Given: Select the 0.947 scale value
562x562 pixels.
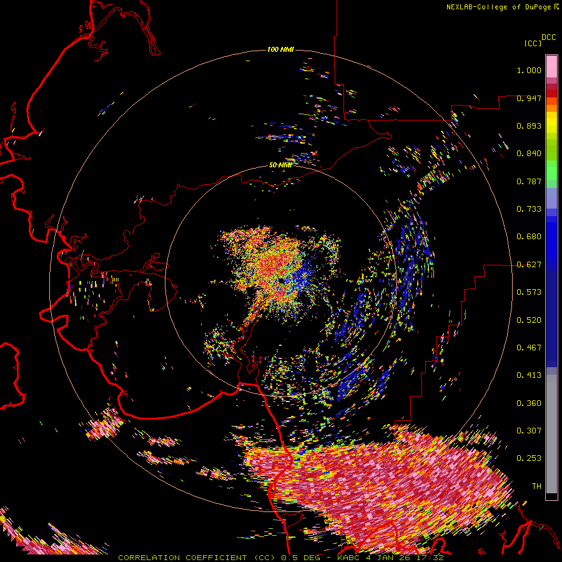Looking at the screenshot, I should pos(529,98).
